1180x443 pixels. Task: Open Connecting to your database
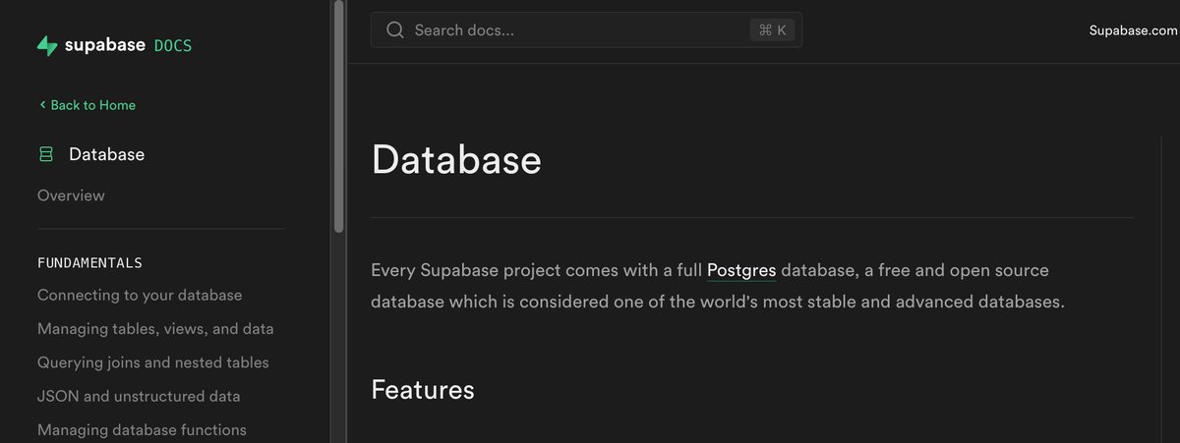(x=140, y=295)
